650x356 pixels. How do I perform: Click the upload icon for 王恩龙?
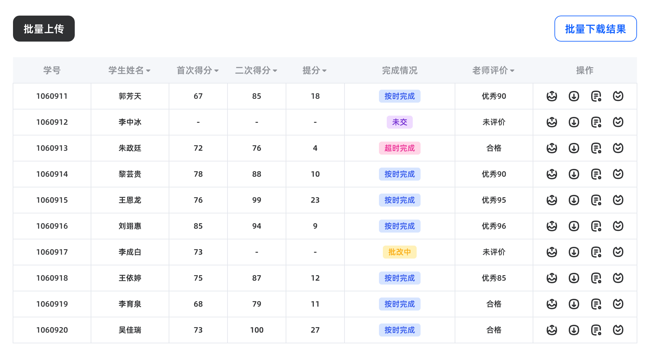552,200
